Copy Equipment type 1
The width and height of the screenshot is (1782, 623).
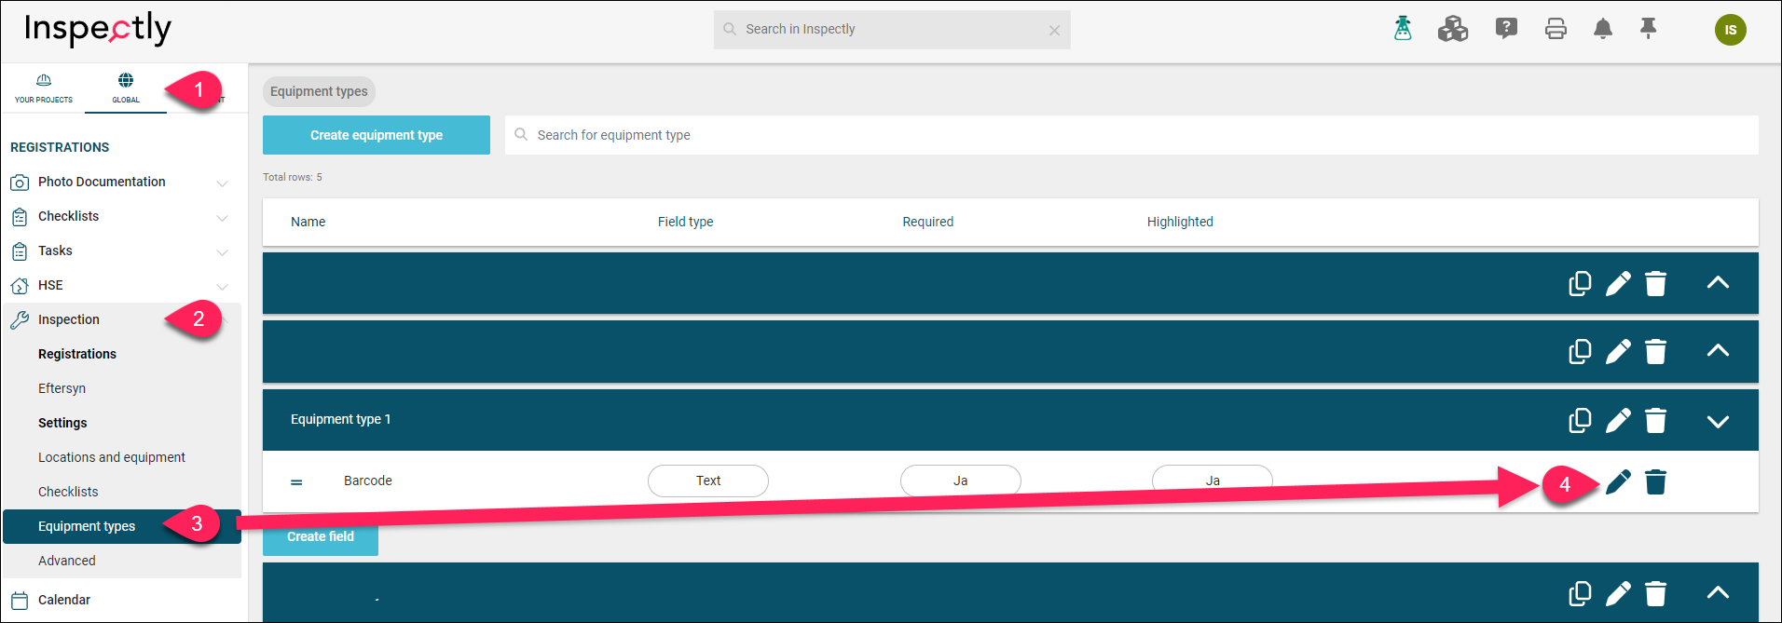(x=1580, y=420)
